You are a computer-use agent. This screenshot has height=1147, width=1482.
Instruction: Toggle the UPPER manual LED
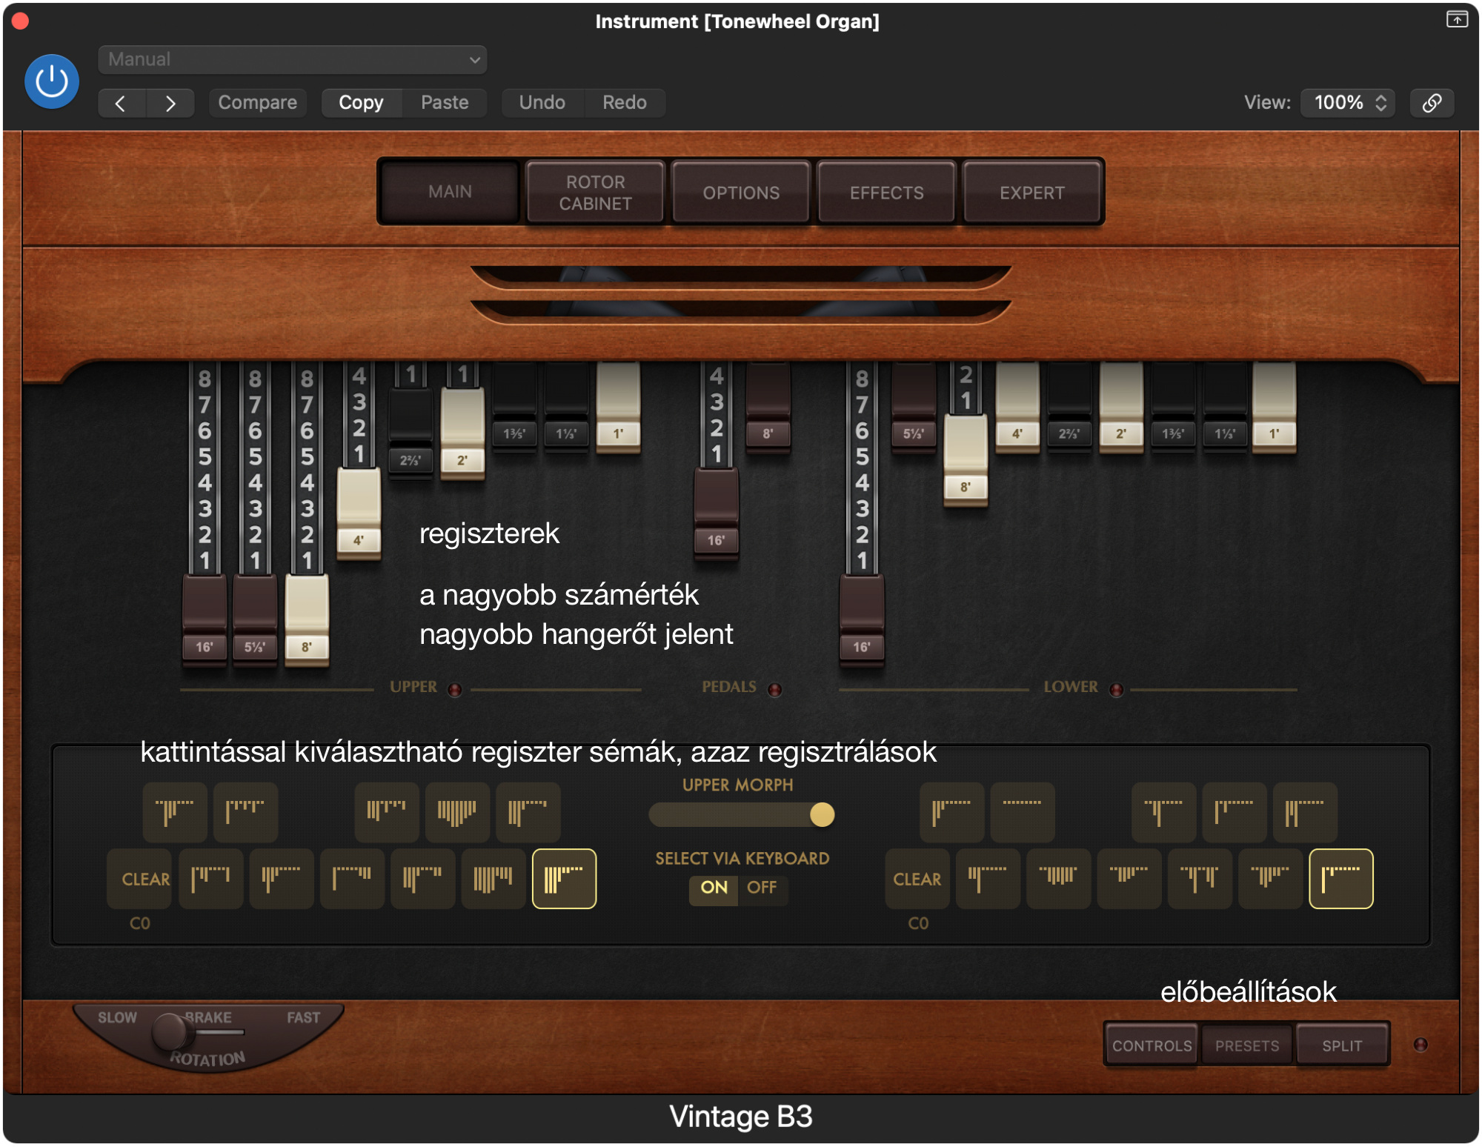[x=455, y=690]
